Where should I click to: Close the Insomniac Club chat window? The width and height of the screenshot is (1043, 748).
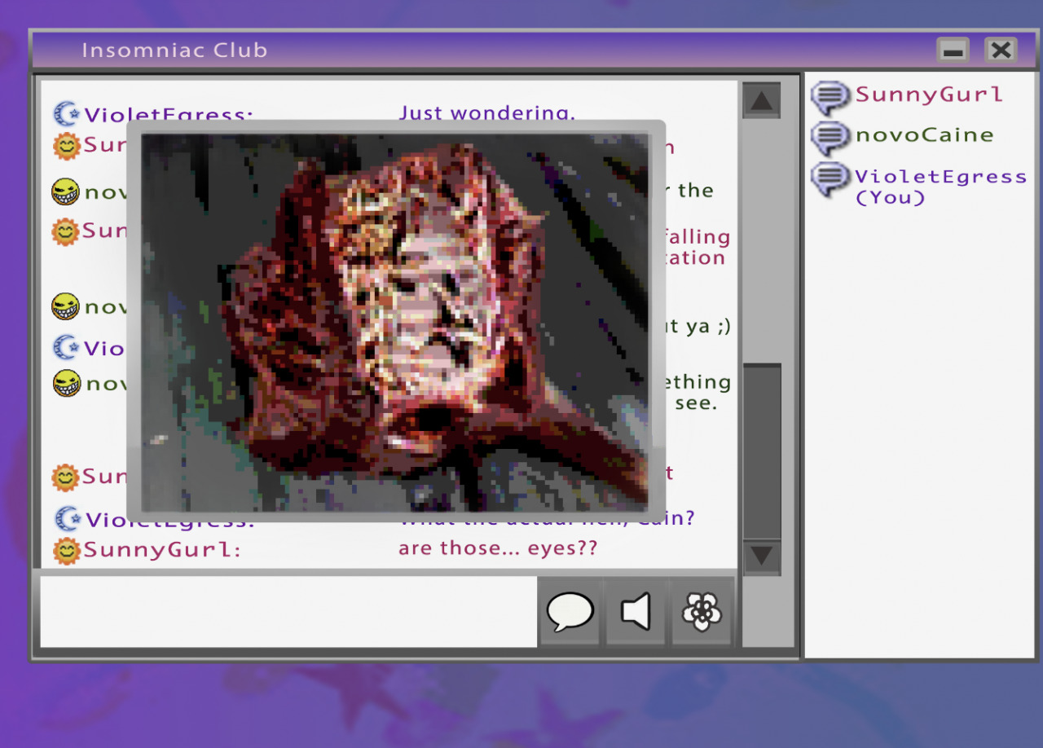coord(1001,51)
